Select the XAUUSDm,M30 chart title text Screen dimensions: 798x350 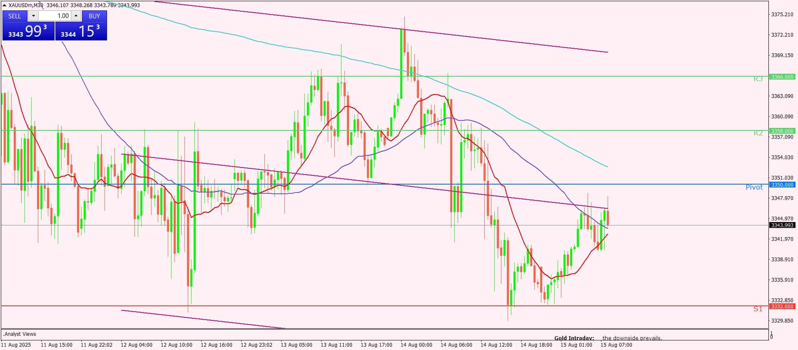click(x=26, y=5)
